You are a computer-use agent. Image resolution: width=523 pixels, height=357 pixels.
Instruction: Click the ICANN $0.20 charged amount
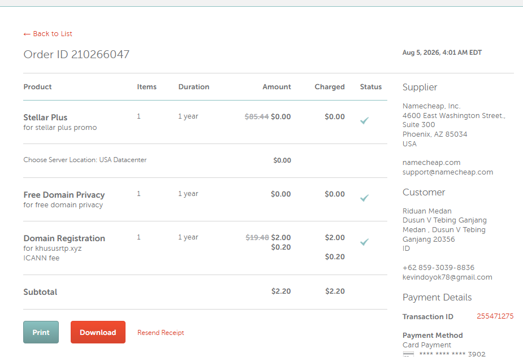tap(335, 256)
